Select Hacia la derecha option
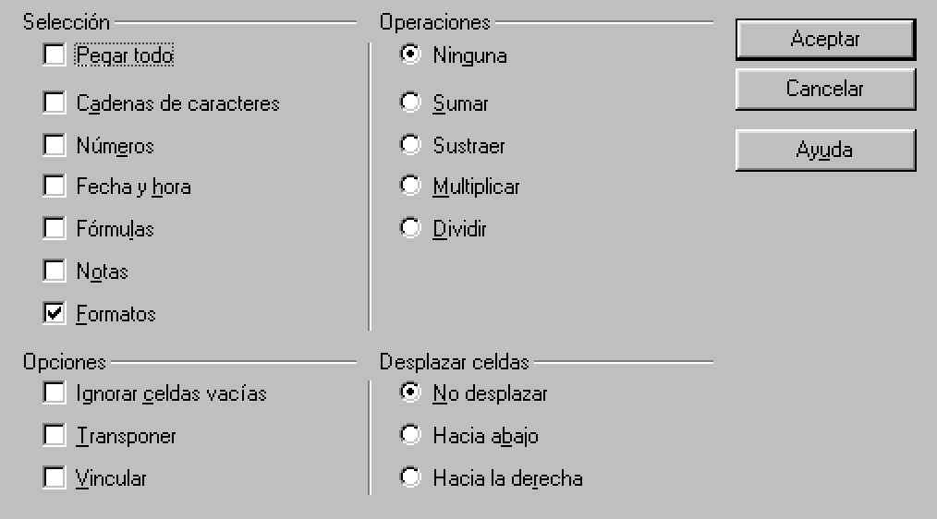Image resolution: width=937 pixels, height=519 pixels. click(x=409, y=478)
